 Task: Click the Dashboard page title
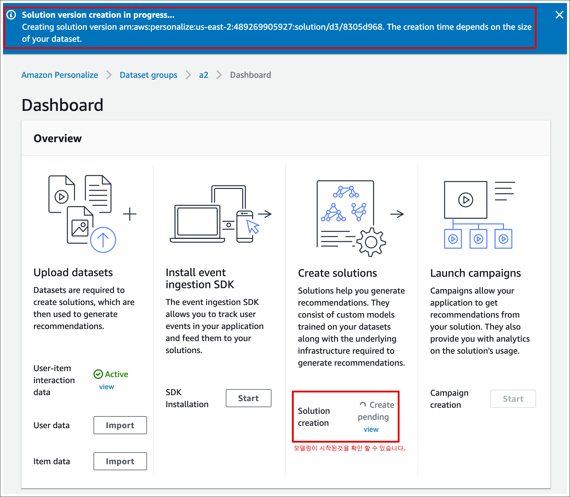click(x=63, y=105)
